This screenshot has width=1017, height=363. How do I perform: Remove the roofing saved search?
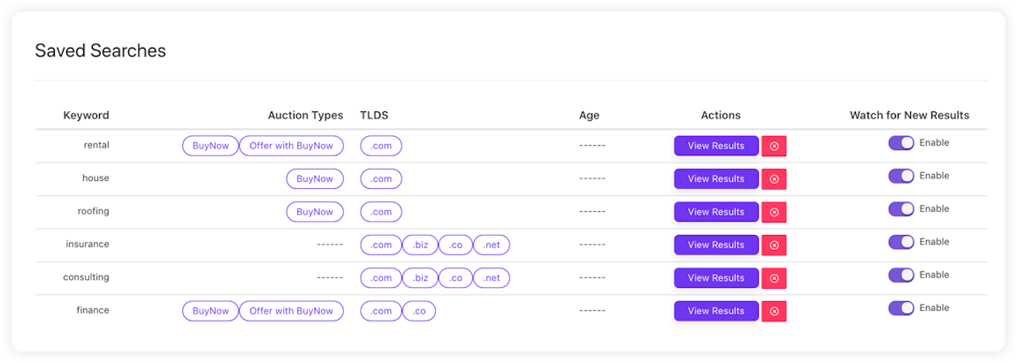click(x=774, y=213)
